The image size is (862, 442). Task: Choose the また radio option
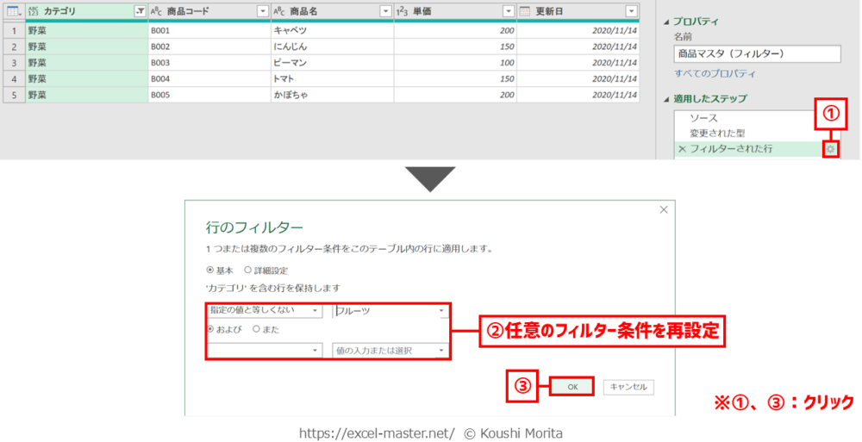257,329
